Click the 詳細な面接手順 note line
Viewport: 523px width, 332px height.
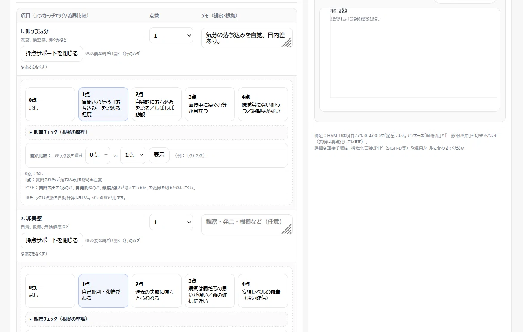tap(391, 148)
